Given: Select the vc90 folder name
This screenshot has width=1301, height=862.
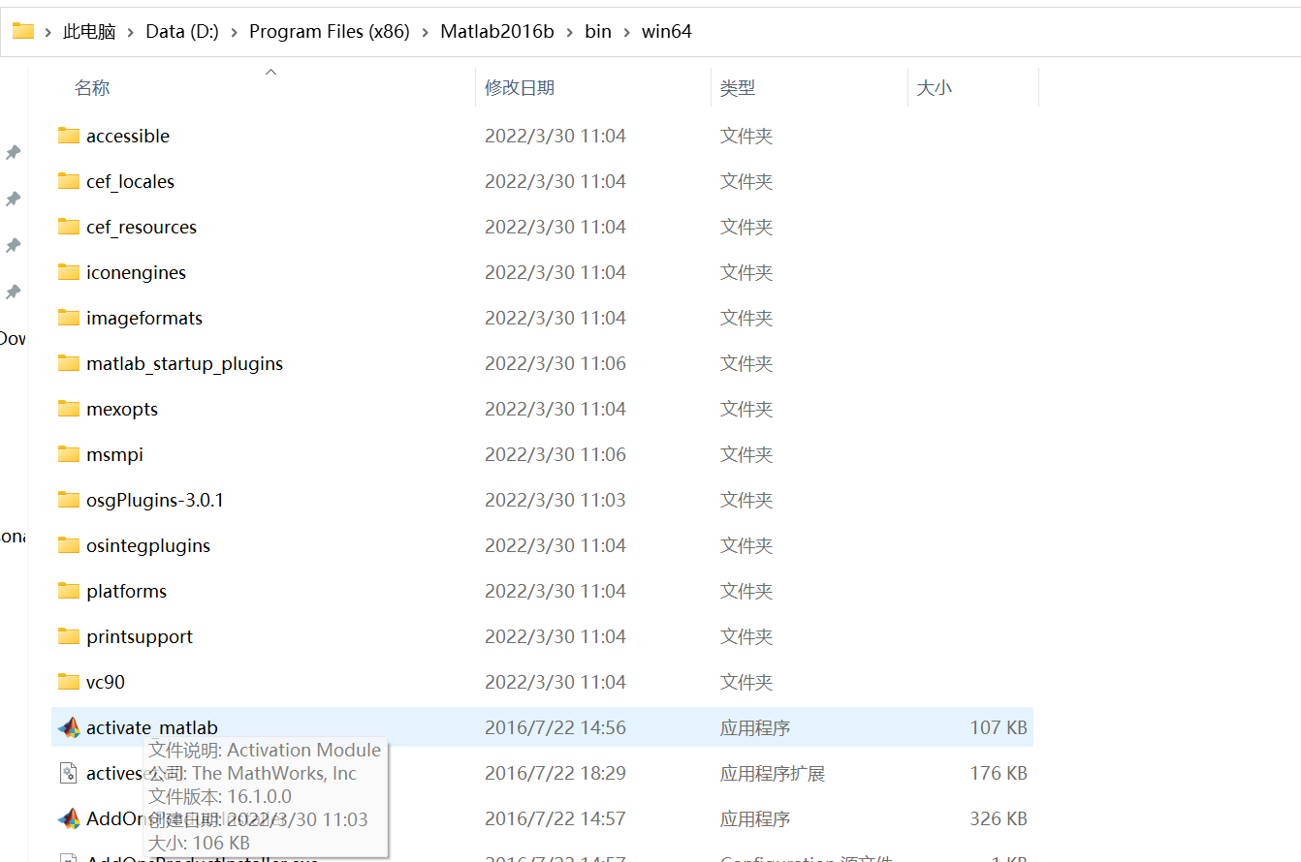Looking at the screenshot, I should coord(106,682).
